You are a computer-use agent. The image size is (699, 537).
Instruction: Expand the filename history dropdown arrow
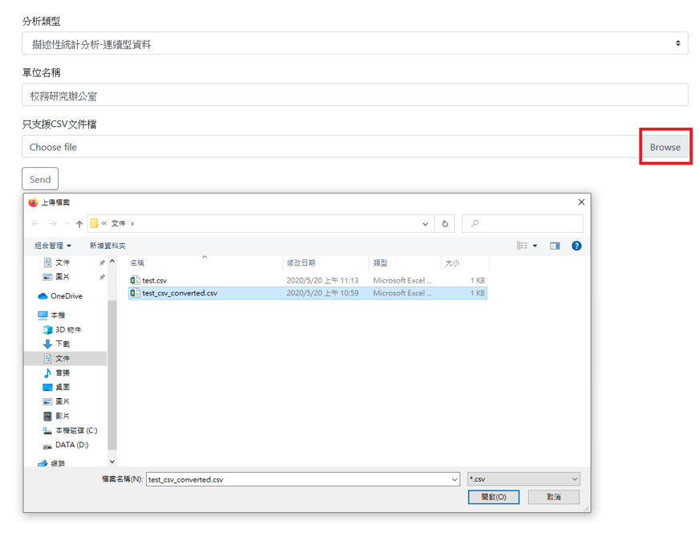tap(455, 479)
